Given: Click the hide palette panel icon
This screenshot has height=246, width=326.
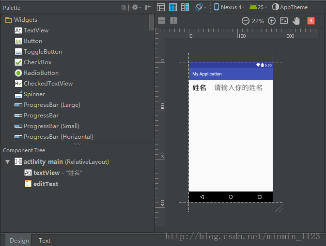Looking at the screenshot, I should (x=148, y=7).
